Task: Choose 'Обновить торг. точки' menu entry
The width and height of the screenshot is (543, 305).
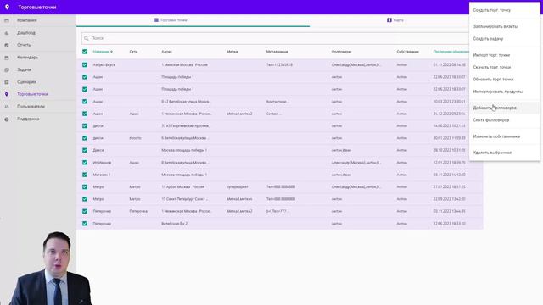Action: pyautogui.click(x=493, y=80)
